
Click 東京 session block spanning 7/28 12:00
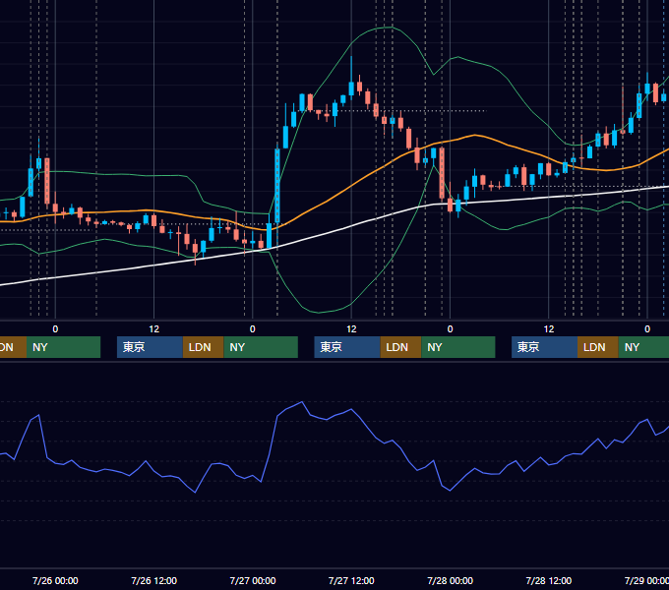pyautogui.click(x=544, y=347)
